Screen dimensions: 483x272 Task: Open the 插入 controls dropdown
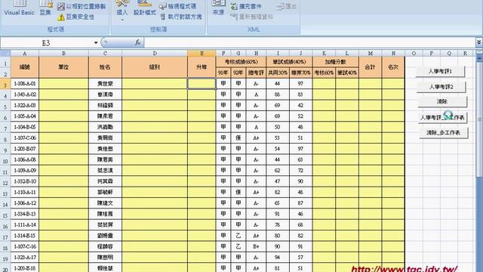(x=122, y=11)
